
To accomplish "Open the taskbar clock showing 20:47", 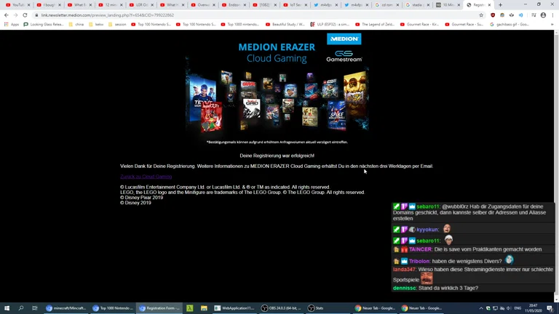I will tap(534, 308).
